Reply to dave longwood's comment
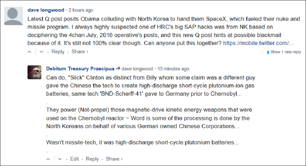 58,52
